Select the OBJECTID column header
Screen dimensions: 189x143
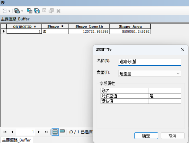tap(24, 27)
